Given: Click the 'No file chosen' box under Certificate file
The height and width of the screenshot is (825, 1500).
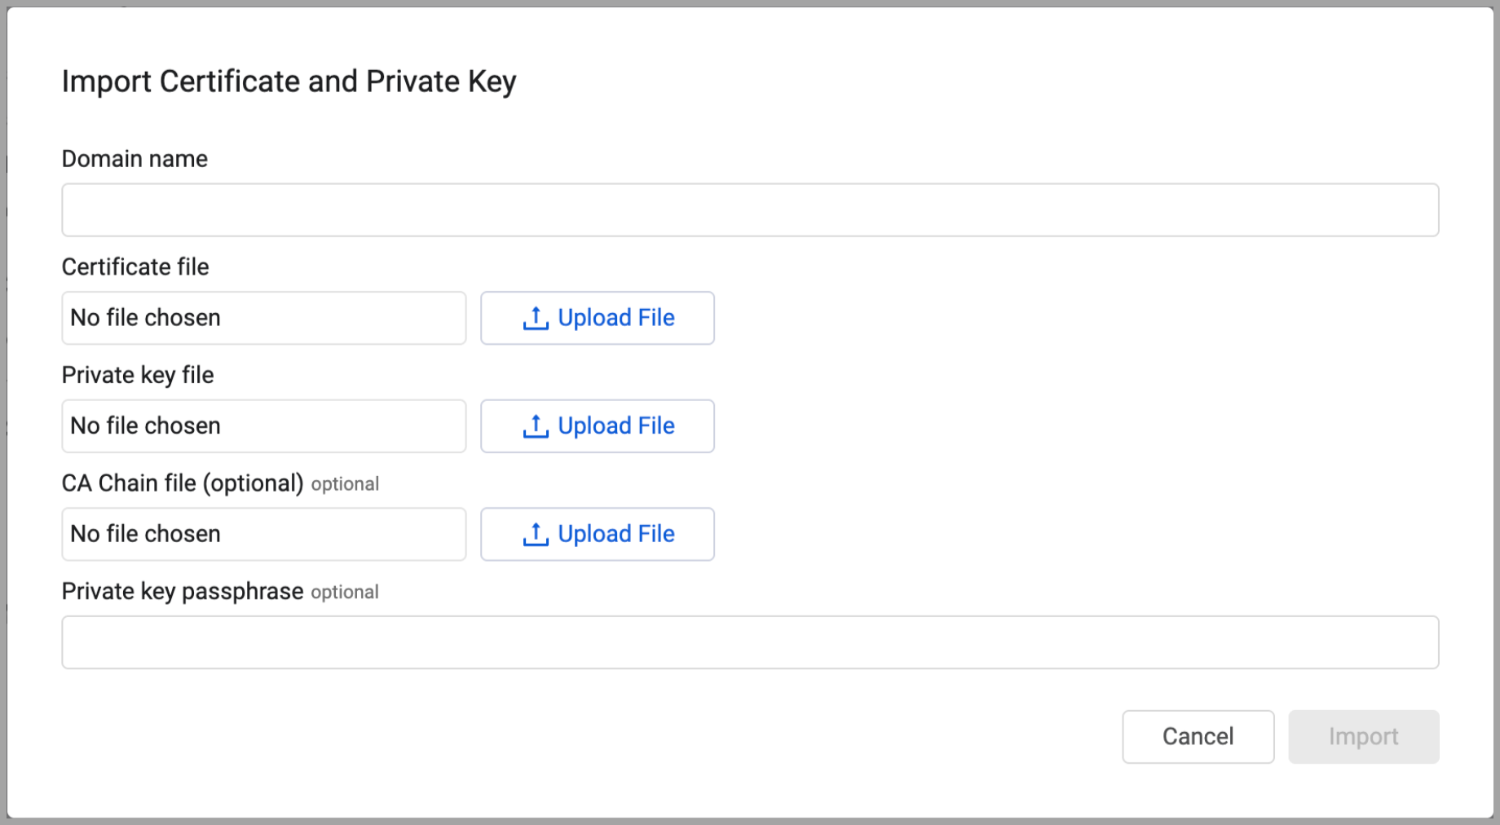Looking at the screenshot, I should click(262, 318).
